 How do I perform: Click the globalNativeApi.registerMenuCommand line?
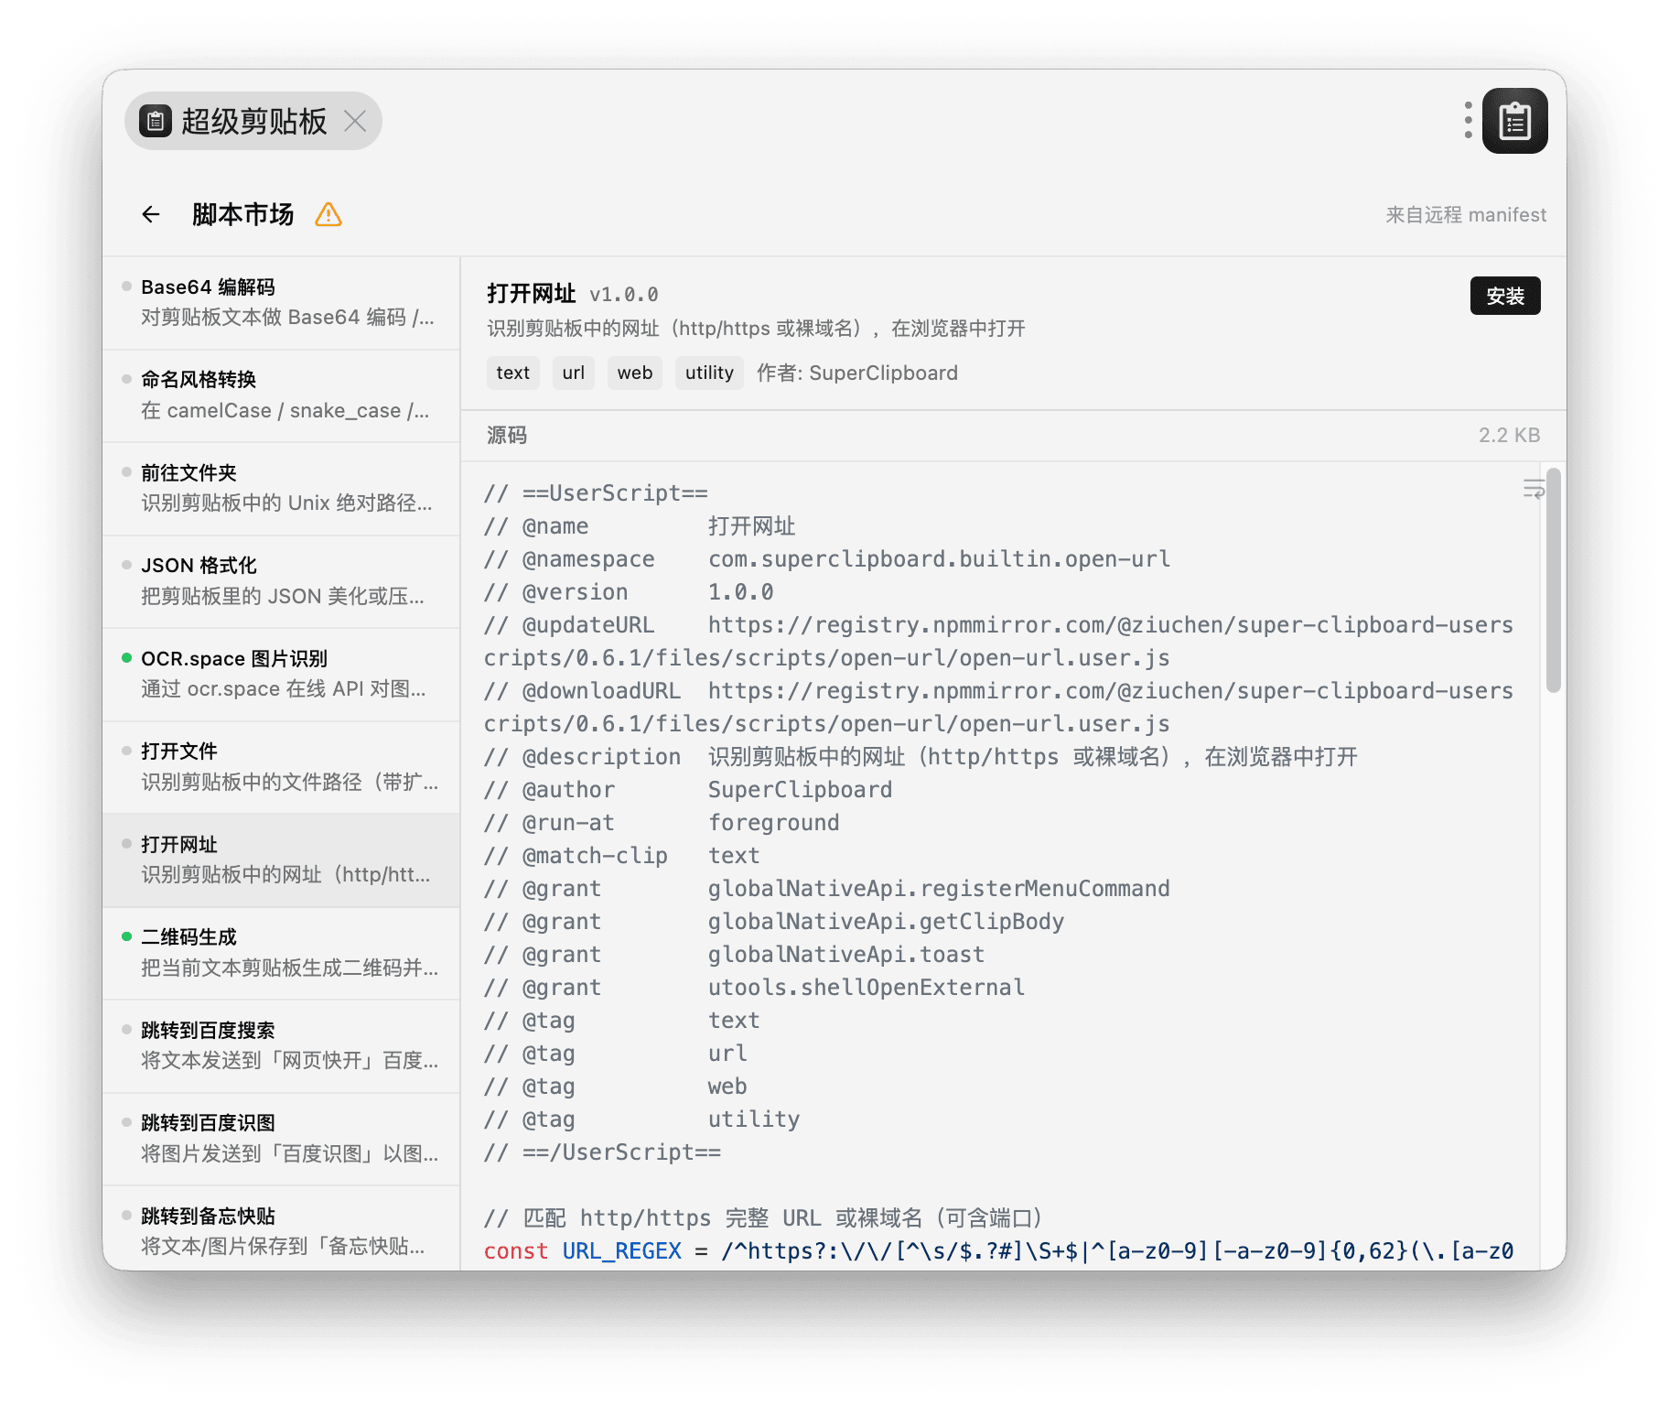click(827, 889)
